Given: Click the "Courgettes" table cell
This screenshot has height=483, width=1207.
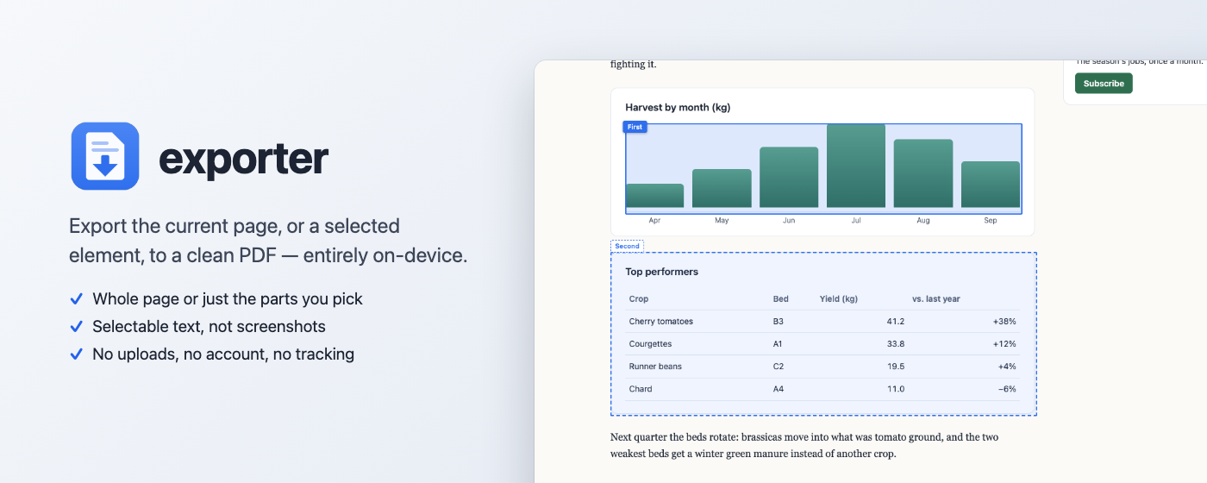Looking at the screenshot, I should pyautogui.click(x=651, y=344).
